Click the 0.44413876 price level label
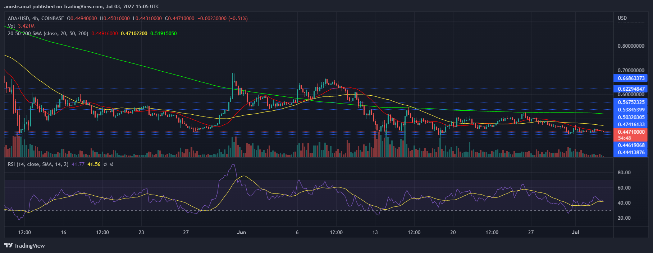The width and height of the screenshot is (653, 253). (x=631, y=152)
